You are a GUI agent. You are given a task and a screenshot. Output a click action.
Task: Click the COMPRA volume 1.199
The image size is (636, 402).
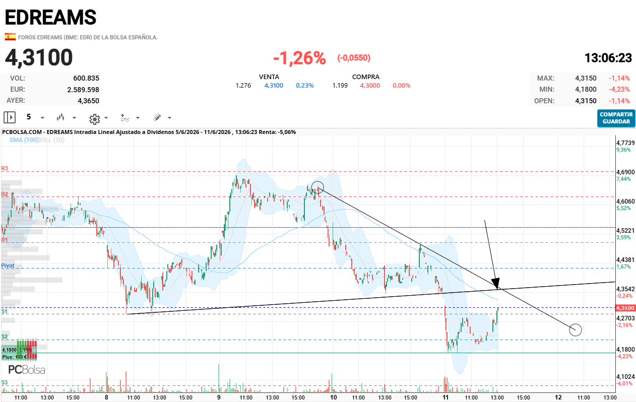pyautogui.click(x=340, y=86)
